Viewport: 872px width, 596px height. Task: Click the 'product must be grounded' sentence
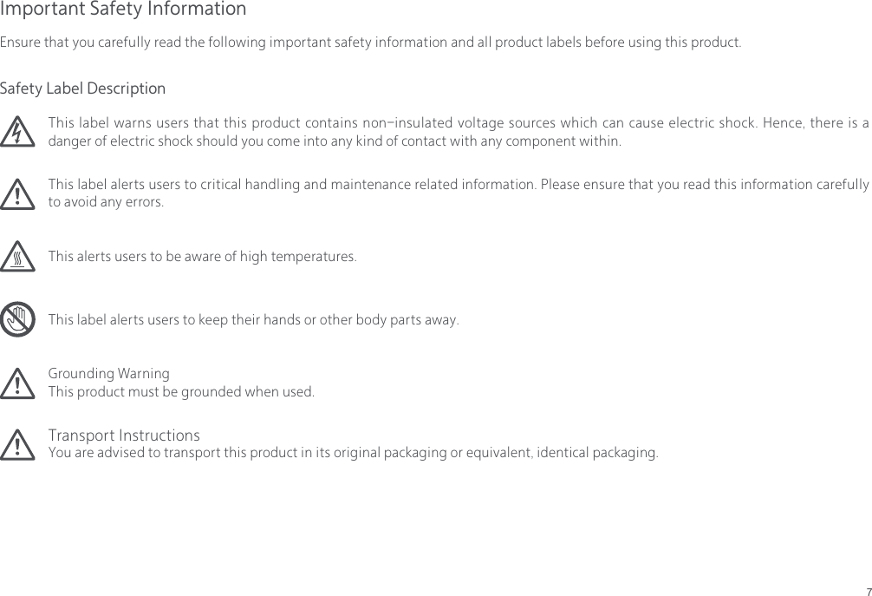[x=181, y=392]
